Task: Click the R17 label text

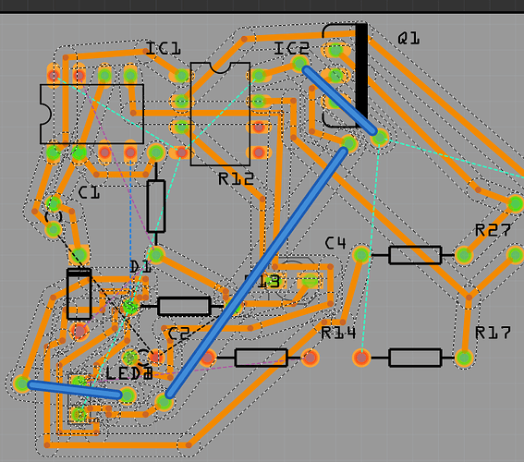Action: coord(493,333)
